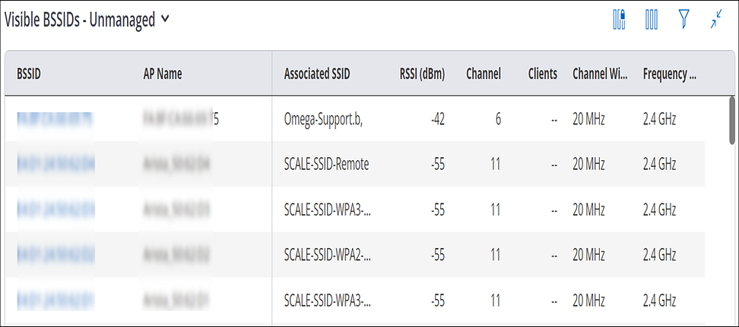Sort by the RSSI (dBm) column header
Screen dimensions: 739x327
(x=422, y=74)
